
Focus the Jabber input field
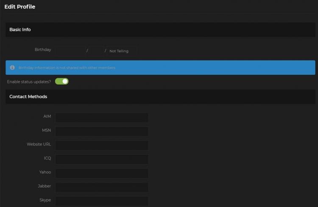click(x=102, y=187)
